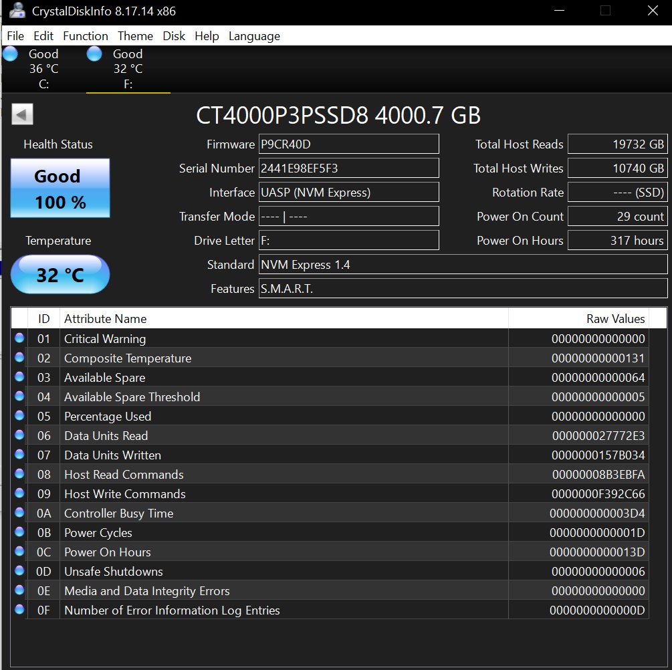Go to previous disk arrow button
This screenshot has height=670, width=672.
click(x=22, y=114)
